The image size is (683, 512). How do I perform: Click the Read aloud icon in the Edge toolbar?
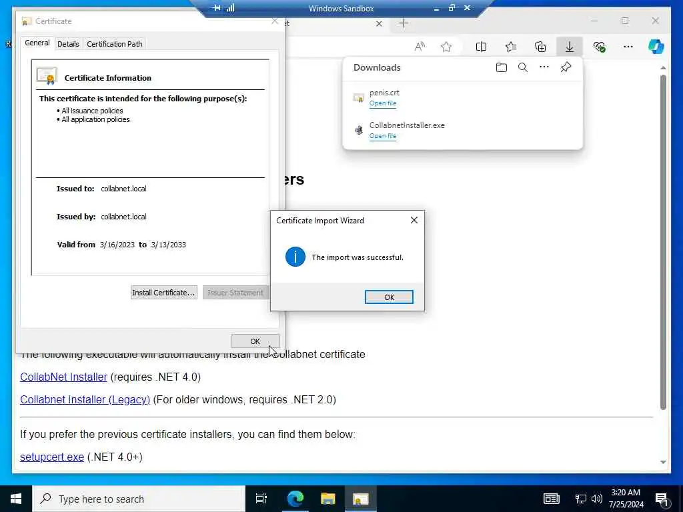420,47
